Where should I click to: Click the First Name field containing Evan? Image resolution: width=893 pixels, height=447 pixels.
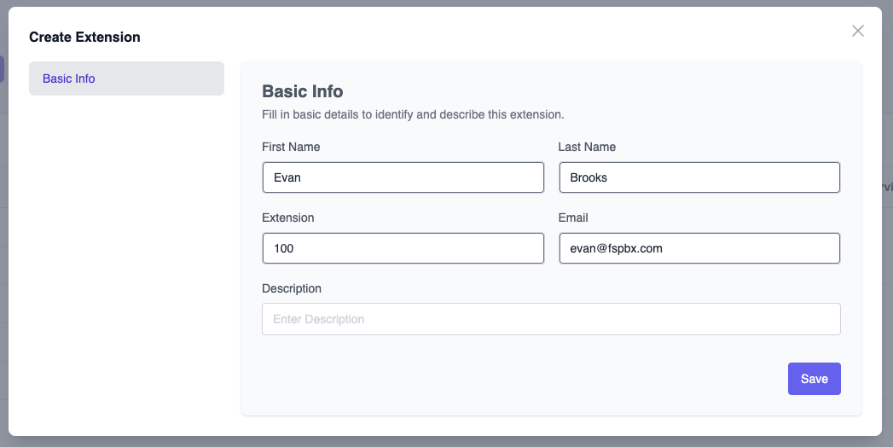pyautogui.click(x=403, y=177)
